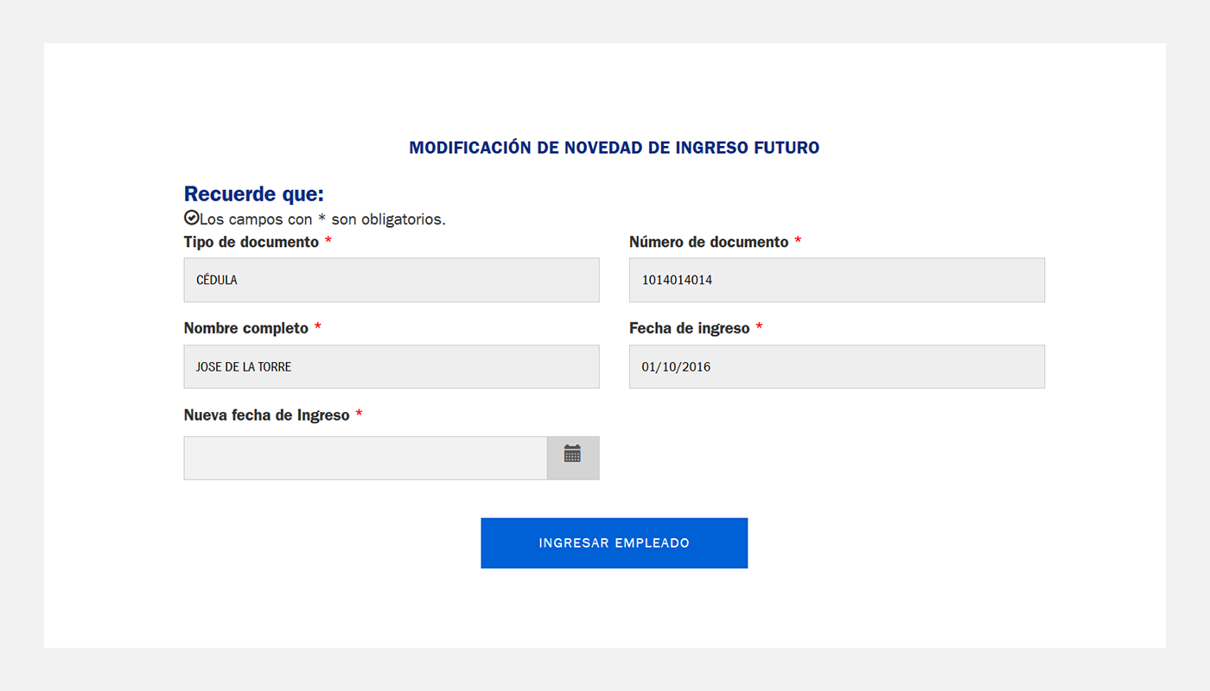Image resolution: width=1210 pixels, height=691 pixels.
Task: Click the red asterisk after Nombre completo
Action: tap(317, 327)
